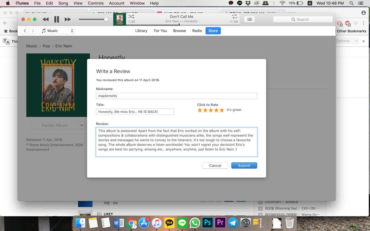
Task: Open the Account menu
Action: point(117,3)
